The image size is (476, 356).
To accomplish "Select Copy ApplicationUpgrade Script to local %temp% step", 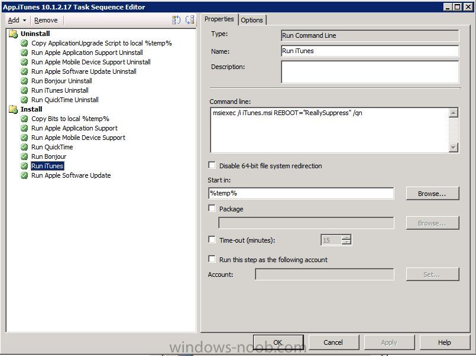I will pos(101,43).
